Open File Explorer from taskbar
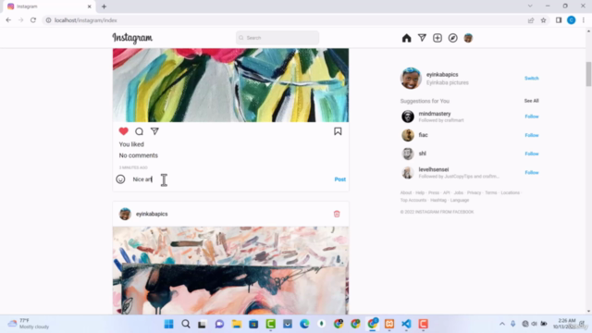This screenshot has height=333, width=592. (x=237, y=324)
